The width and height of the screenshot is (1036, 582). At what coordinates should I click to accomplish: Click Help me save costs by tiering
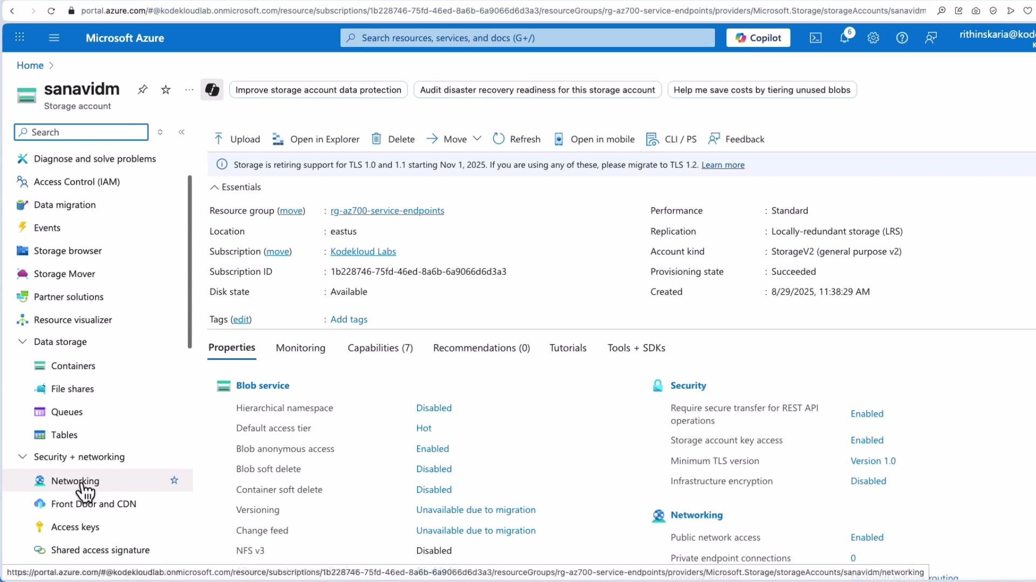(762, 90)
